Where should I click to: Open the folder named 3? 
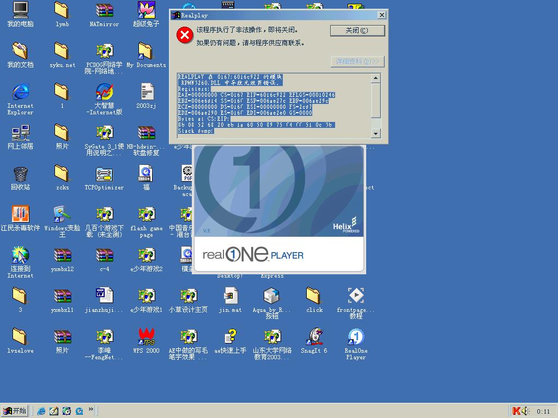(20, 296)
